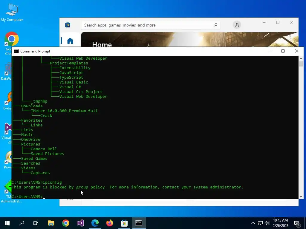Open the Visual Studio desktop shortcut
Viewport: 306px width, 229px height.
8,133
